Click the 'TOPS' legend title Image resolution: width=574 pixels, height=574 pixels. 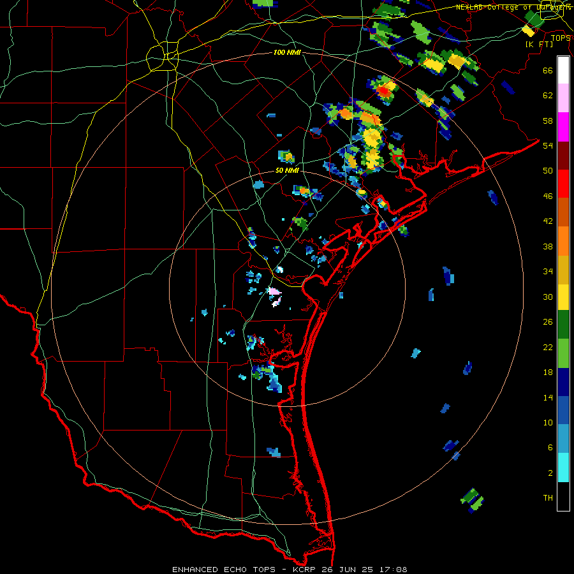[x=561, y=38]
